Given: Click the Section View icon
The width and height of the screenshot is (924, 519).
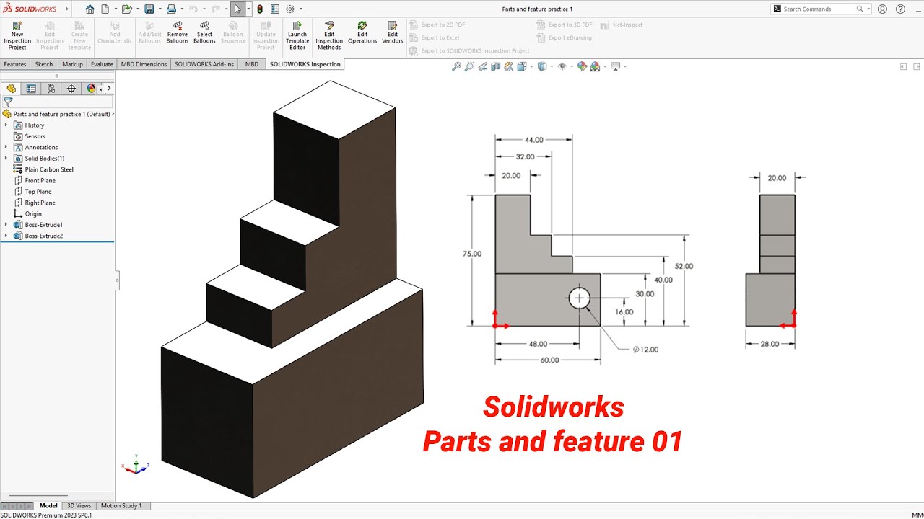Looking at the screenshot, I should (496, 66).
